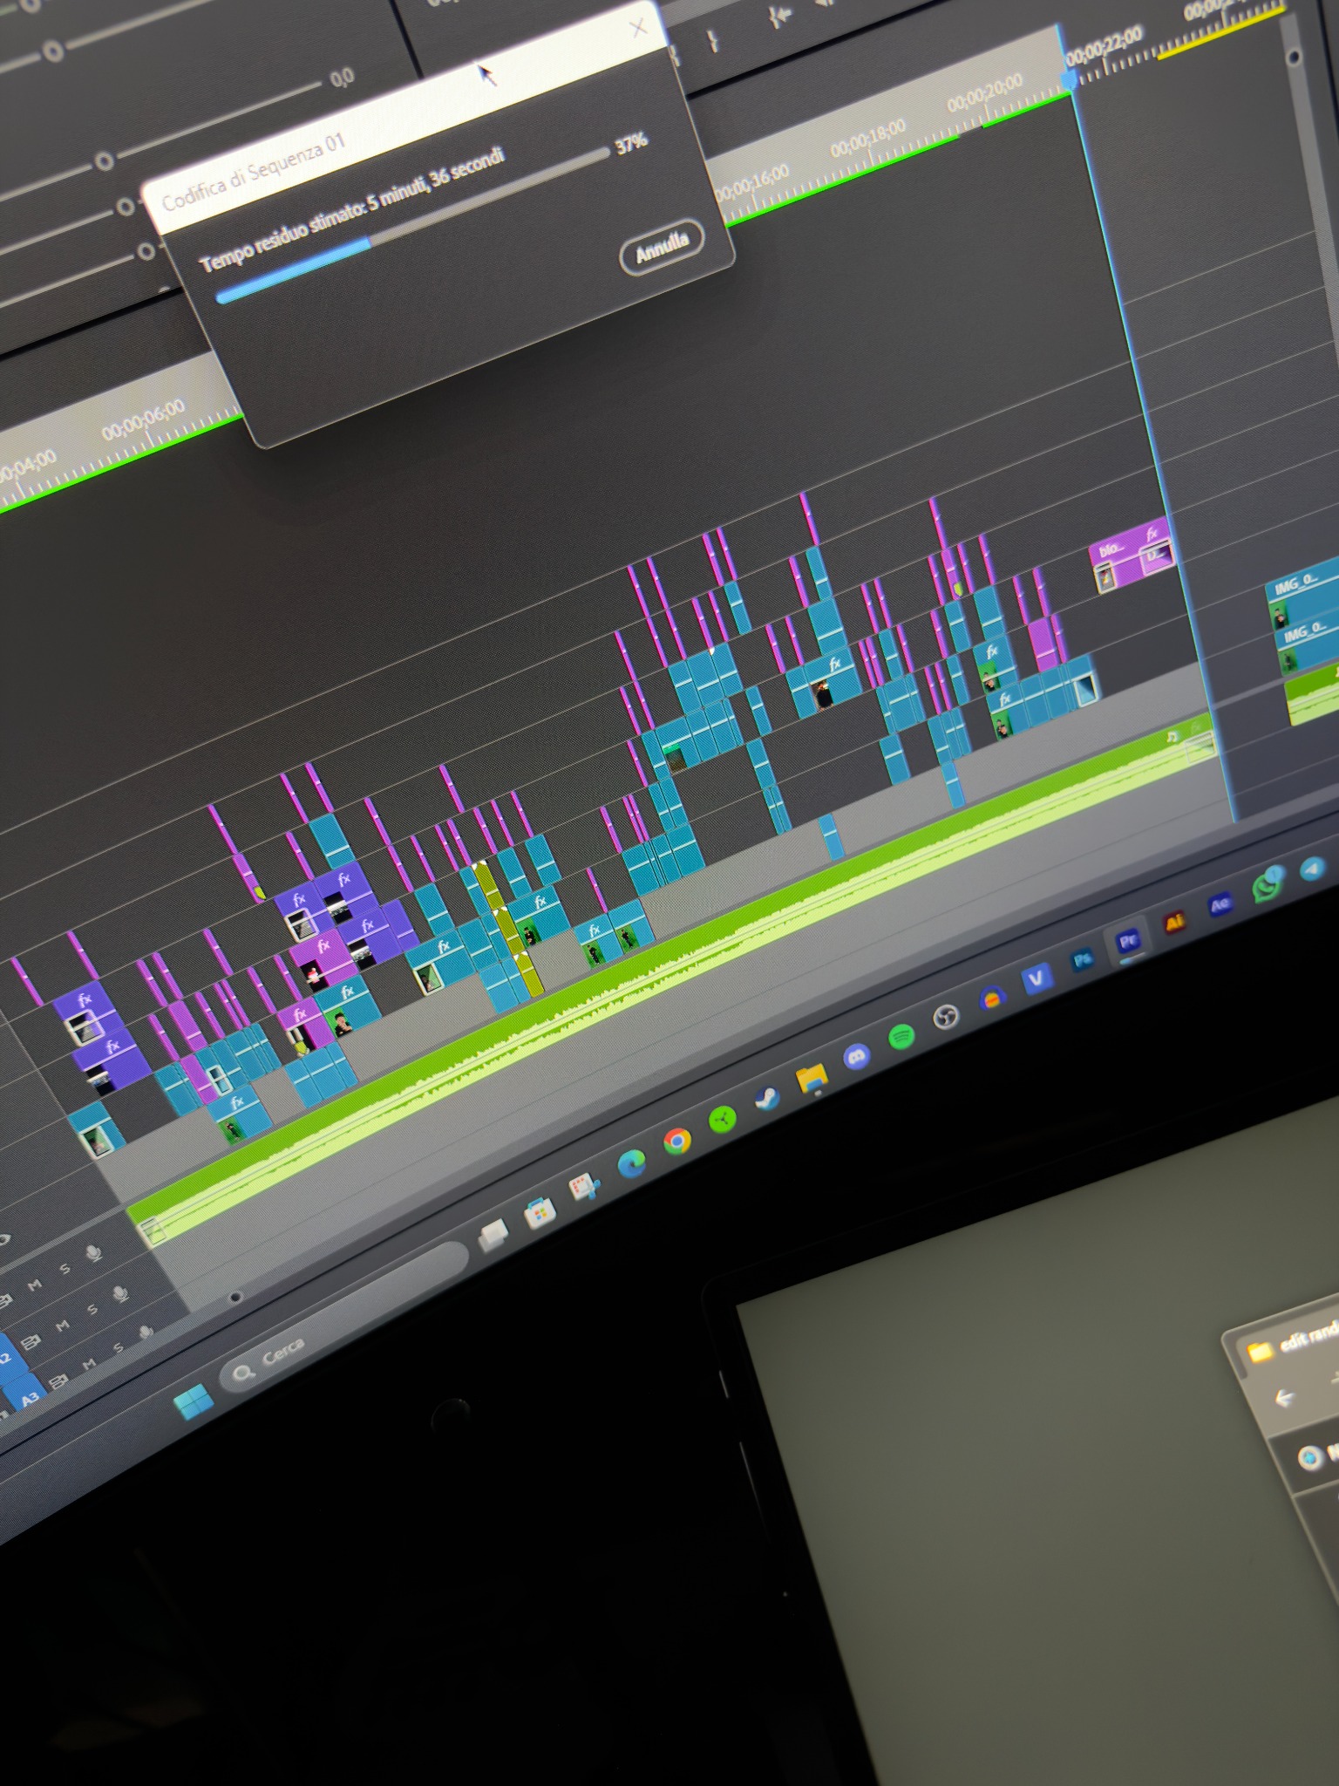Screen dimensions: 1339x1786
Task: Click the fx badge on the blo_ clip
Action: tap(1151, 533)
